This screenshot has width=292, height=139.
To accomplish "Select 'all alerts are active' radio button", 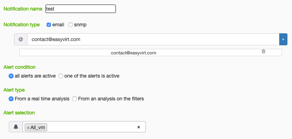I will 11,76.
